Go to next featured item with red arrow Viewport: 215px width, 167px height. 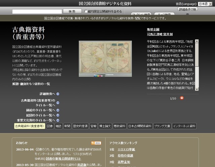pos(182,98)
